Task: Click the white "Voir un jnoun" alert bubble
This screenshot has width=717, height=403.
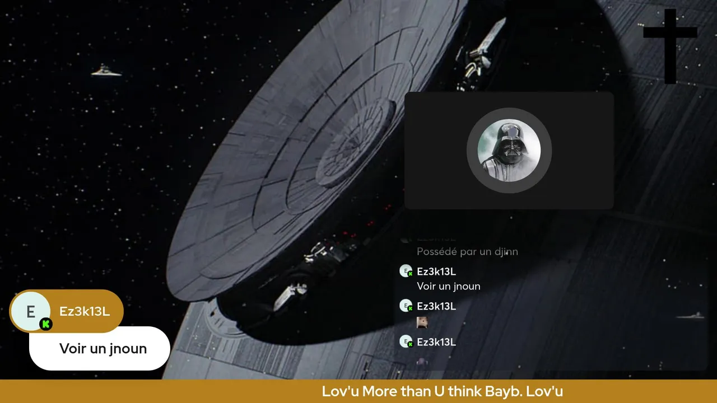Action: point(100,349)
